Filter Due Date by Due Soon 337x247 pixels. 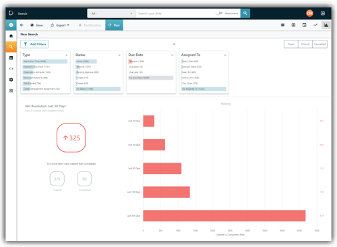(x=151, y=67)
